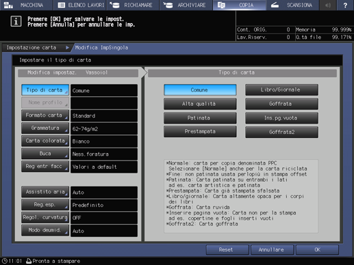Click the Bianco color value
354x265 pixels.
point(104,141)
